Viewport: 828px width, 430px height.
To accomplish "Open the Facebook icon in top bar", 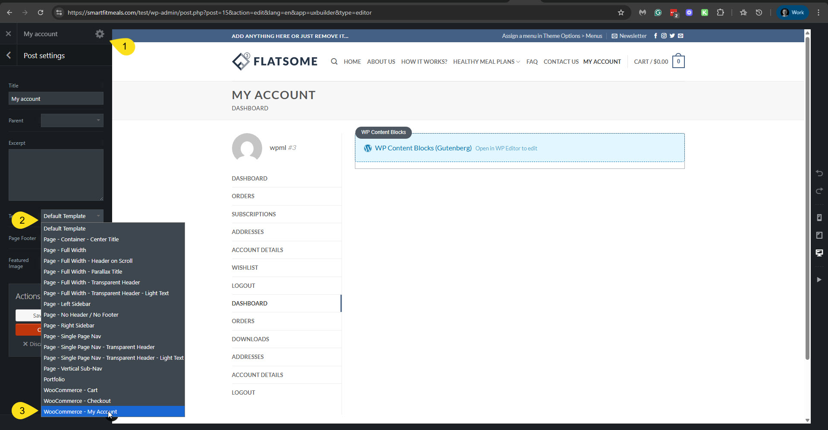I will (655, 36).
